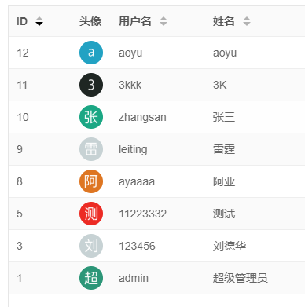
Task: Select the admin username cell
Action: [x=134, y=278]
